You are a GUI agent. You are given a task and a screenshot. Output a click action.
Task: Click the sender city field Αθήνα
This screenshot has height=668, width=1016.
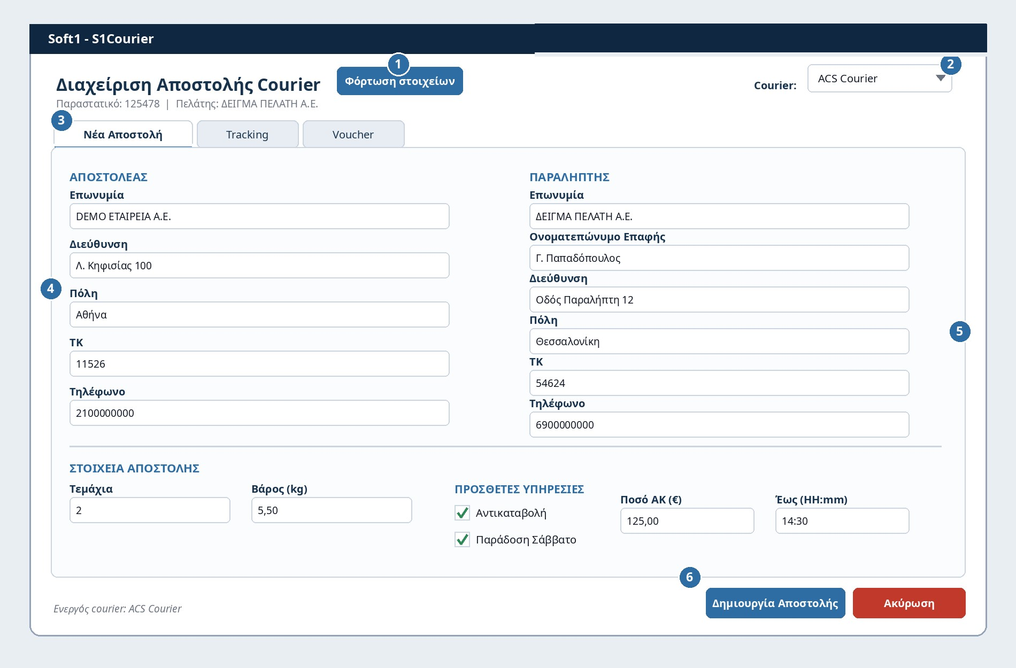(259, 315)
